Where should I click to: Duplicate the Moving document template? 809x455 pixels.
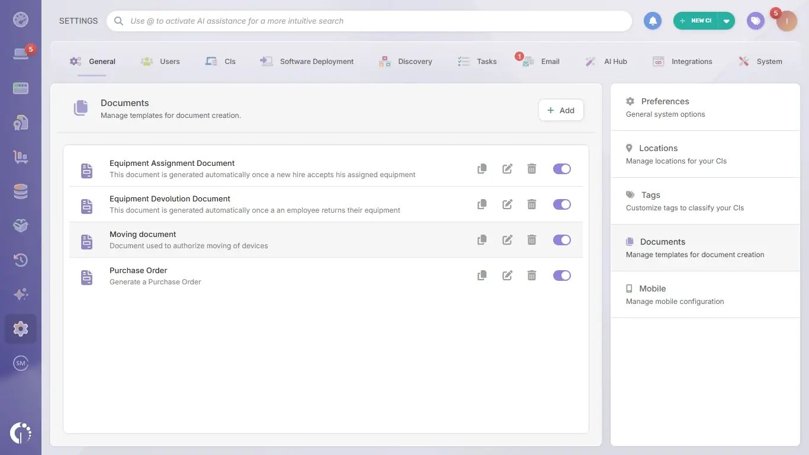click(482, 240)
